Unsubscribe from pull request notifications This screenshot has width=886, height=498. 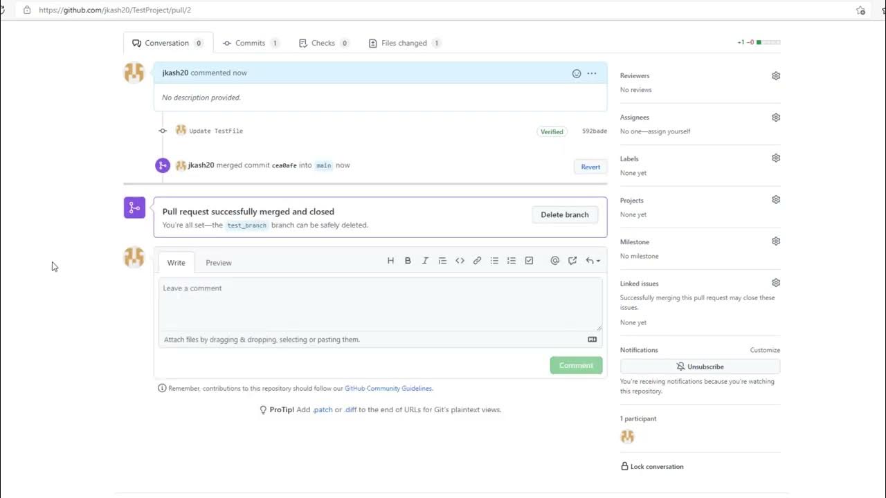(x=700, y=367)
